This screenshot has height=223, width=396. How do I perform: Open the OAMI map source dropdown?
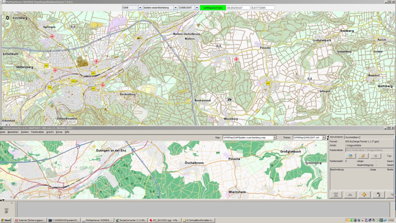click(140, 7)
